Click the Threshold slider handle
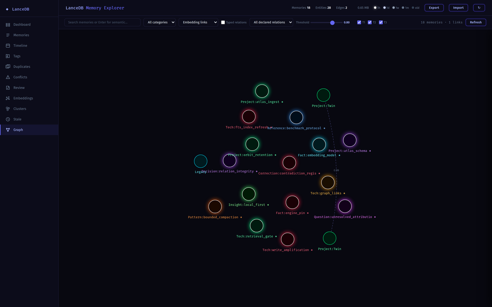Screen dimensions: 492x307 [332, 22]
